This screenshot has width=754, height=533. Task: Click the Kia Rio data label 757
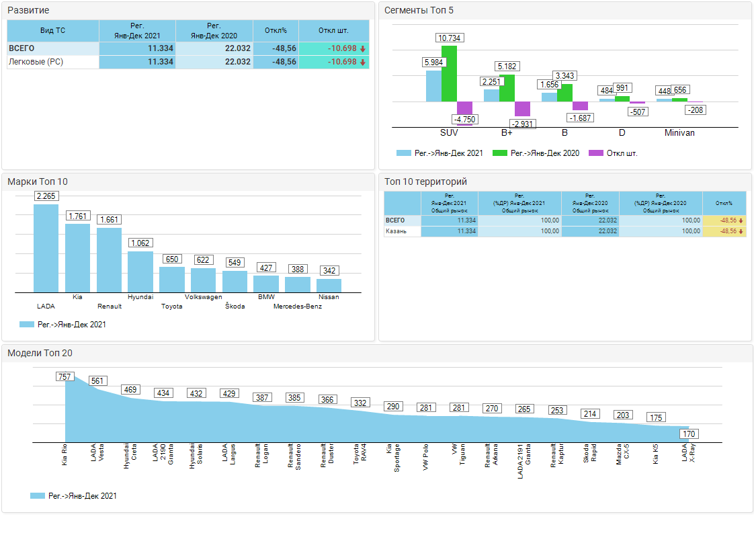click(x=65, y=377)
